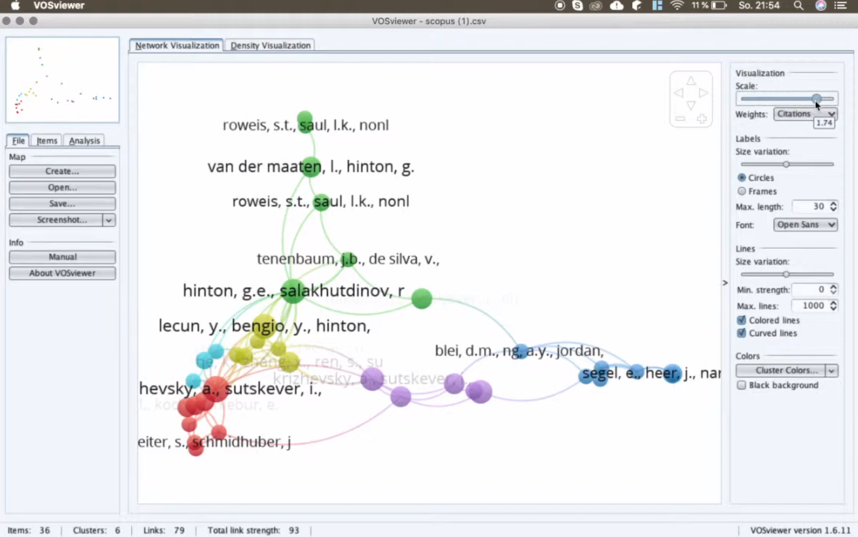Click the pan right navigation arrow
Image resolution: width=858 pixels, height=537 pixels.
coord(704,93)
